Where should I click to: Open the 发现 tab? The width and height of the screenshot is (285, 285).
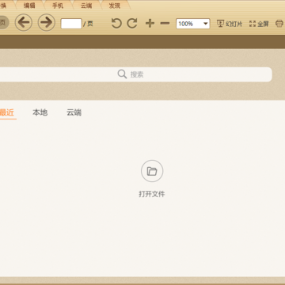[x=115, y=6]
